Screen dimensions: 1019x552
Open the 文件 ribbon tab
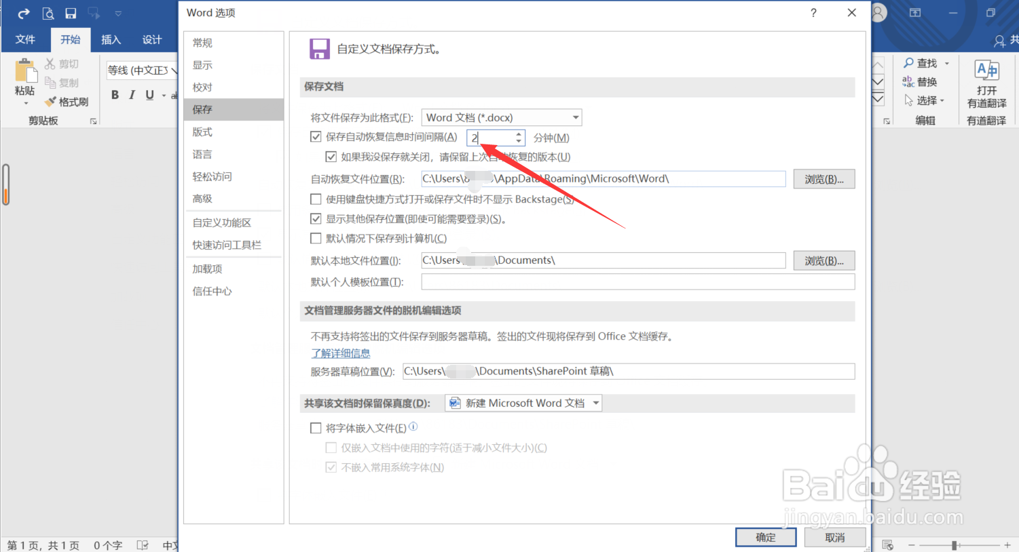25,39
